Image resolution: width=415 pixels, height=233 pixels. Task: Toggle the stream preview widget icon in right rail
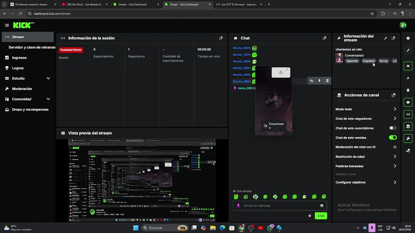point(408,66)
